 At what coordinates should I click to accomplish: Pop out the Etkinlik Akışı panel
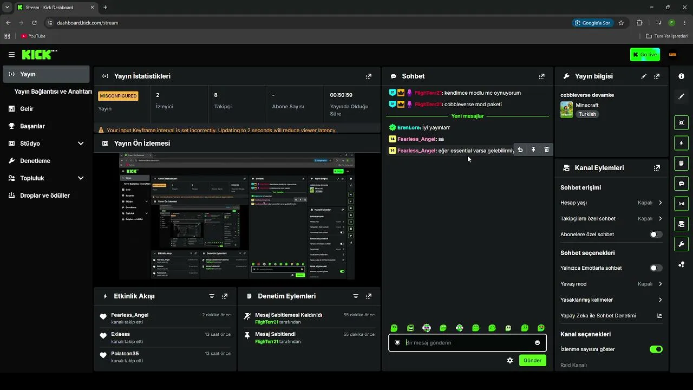(x=225, y=296)
